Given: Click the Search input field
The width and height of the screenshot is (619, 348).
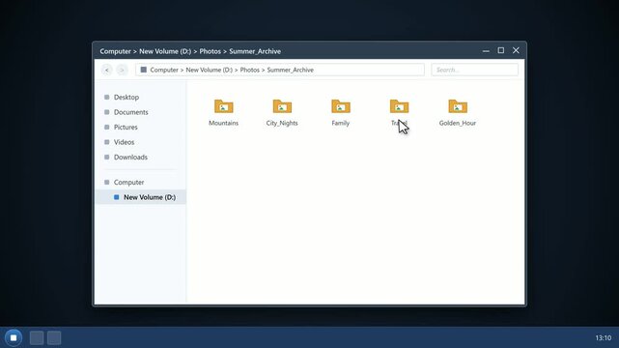Looking at the screenshot, I should coord(474,70).
